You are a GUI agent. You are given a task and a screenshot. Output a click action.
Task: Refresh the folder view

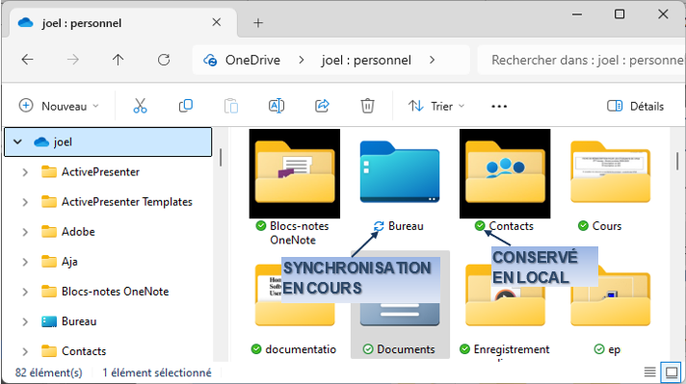pyautogui.click(x=164, y=60)
